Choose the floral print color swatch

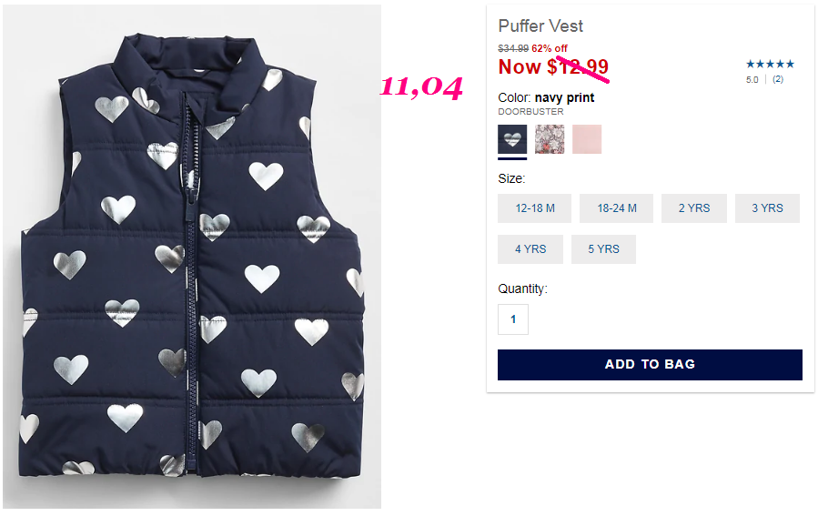[x=550, y=138]
